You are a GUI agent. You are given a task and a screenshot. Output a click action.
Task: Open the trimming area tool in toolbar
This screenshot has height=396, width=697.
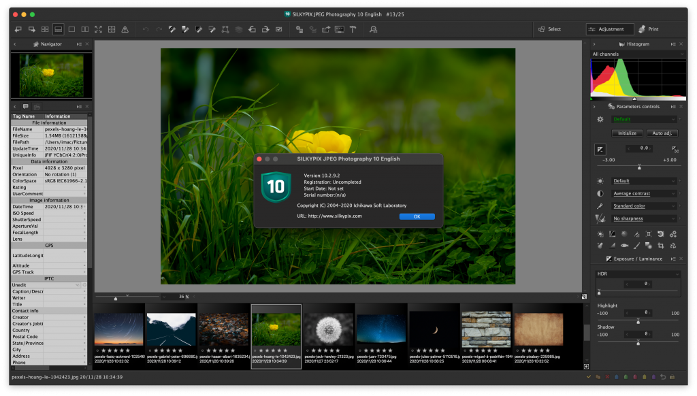click(225, 29)
